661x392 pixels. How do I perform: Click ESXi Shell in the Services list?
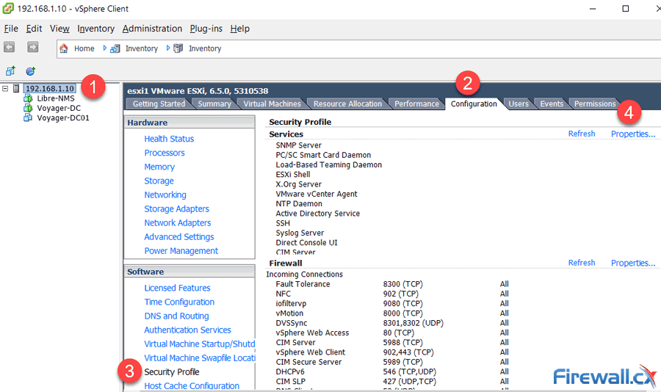(293, 175)
